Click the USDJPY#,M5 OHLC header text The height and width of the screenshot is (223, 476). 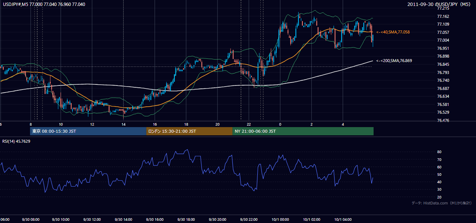click(x=44, y=4)
